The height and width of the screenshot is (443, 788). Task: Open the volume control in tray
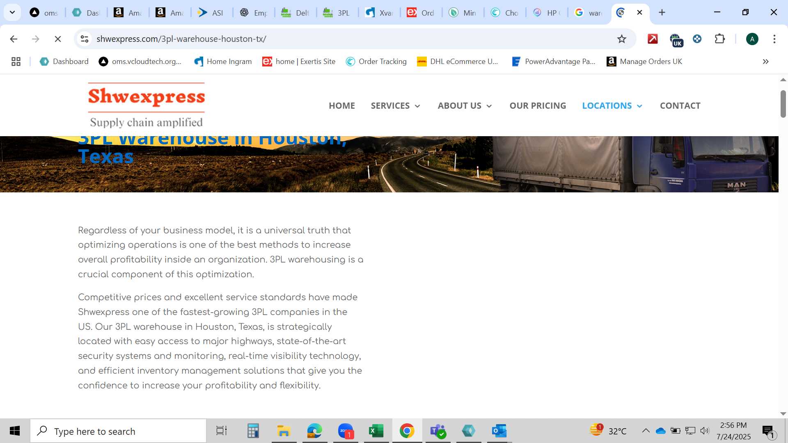click(705, 431)
